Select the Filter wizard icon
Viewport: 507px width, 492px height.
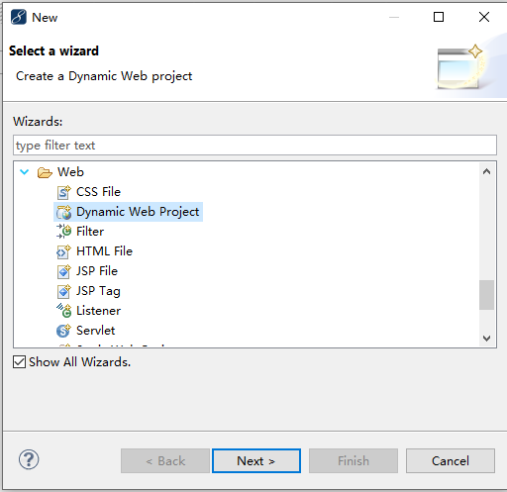tap(63, 232)
